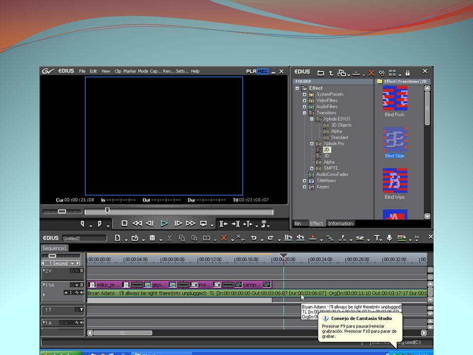Click the Set In point icon
The width and height of the screenshot is (473, 355).
tap(82, 224)
